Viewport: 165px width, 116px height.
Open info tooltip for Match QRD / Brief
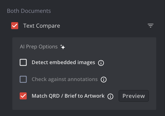point(110,96)
